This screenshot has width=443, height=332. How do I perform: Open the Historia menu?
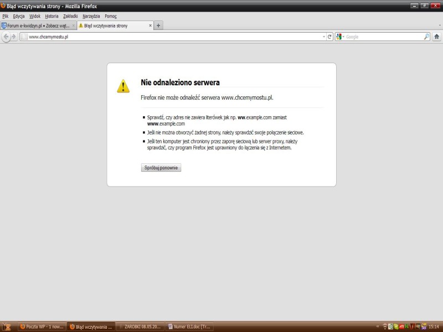(51, 16)
